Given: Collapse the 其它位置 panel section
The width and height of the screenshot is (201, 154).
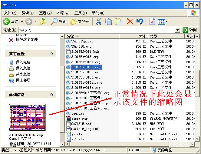Looking at the screenshot, I should (x=51, y=54).
